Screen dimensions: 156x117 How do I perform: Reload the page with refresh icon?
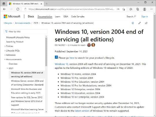pos(18,9)
